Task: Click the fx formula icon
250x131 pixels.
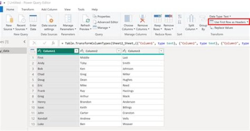Action: pyautogui.click(x=53, y=43)
